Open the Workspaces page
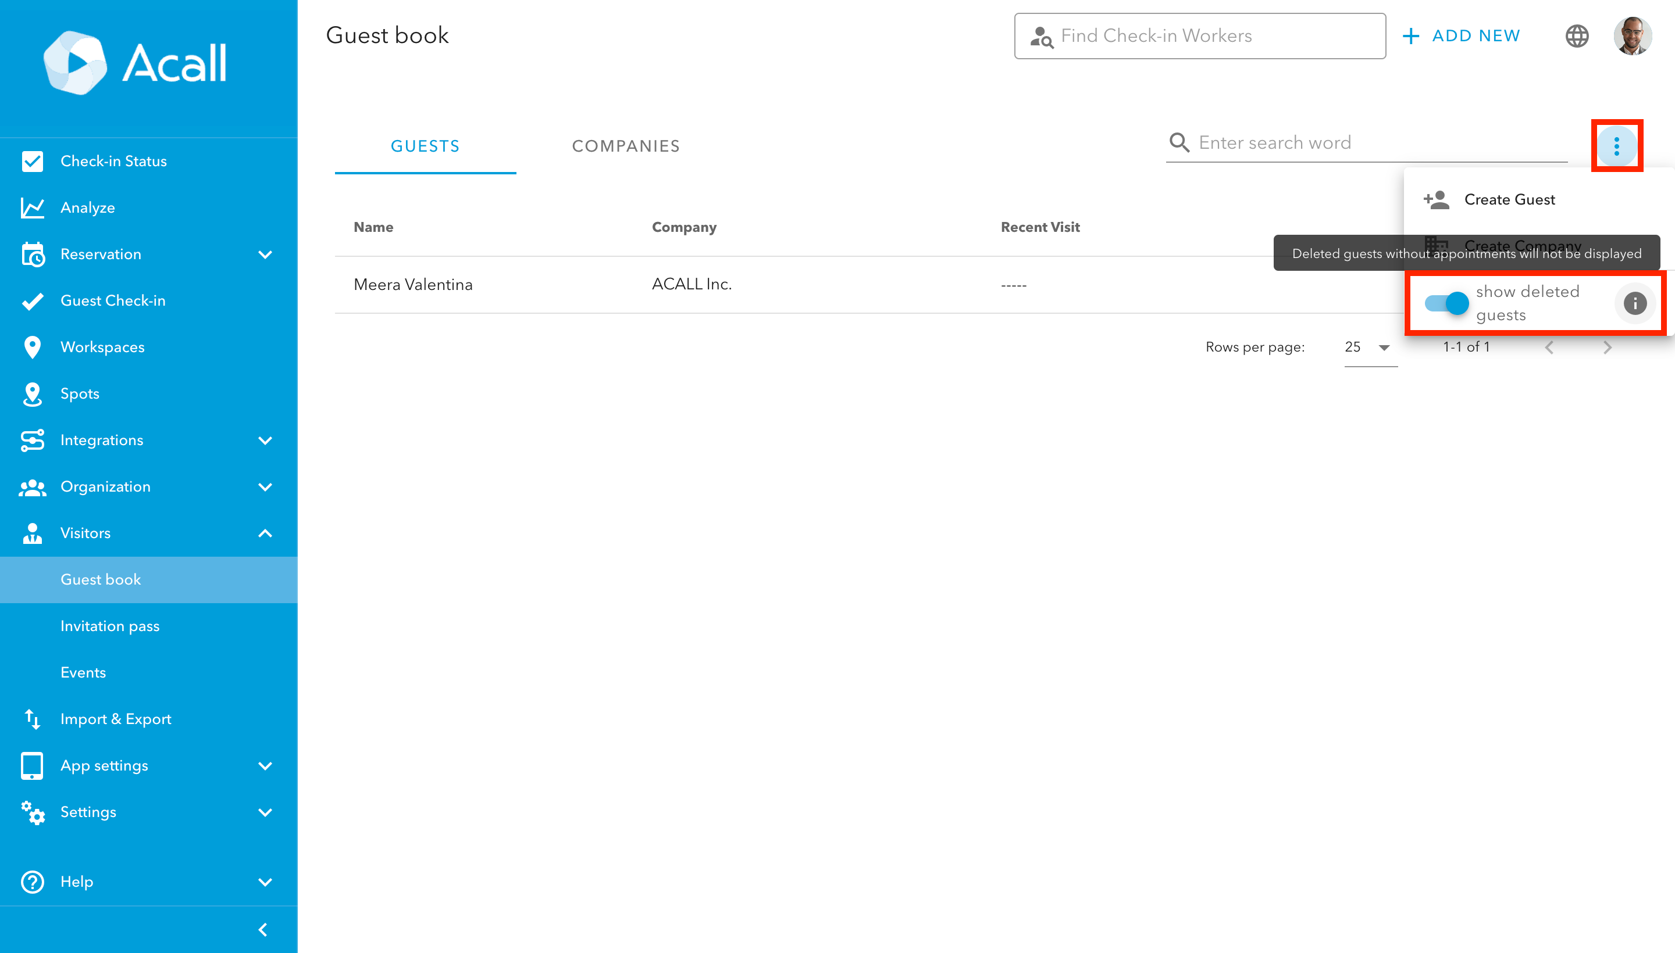1675x953 pixels. [149, 347]
